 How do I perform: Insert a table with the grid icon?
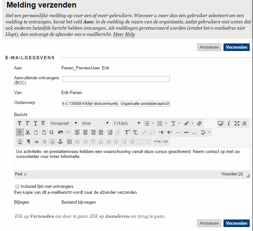pos(69,142)
